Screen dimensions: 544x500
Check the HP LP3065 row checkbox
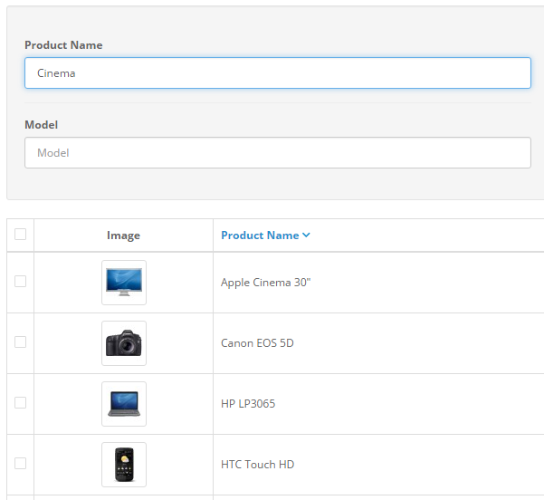point(20,403)
